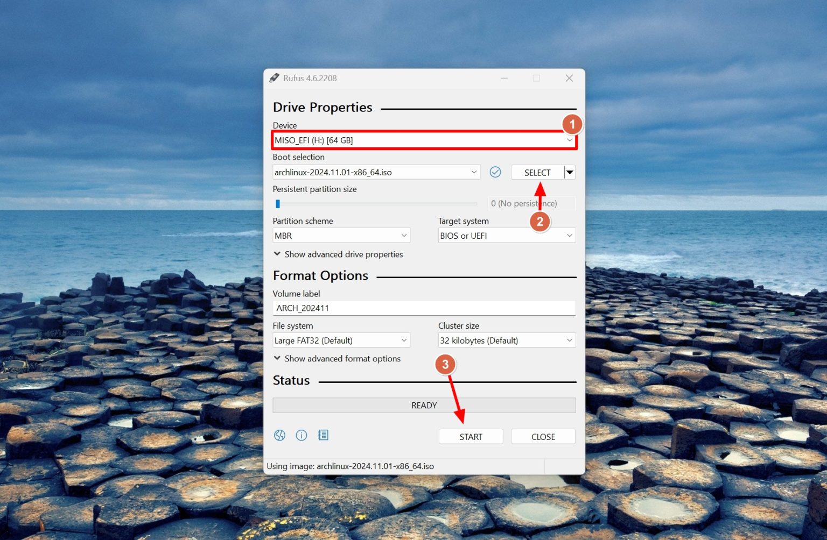
Task: Click the persistent partition size slider
Action: 376,204
